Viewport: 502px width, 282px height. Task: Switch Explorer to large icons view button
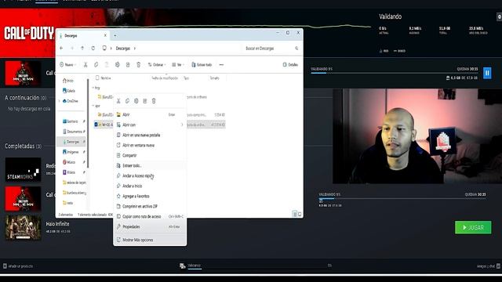click(300, 214)
